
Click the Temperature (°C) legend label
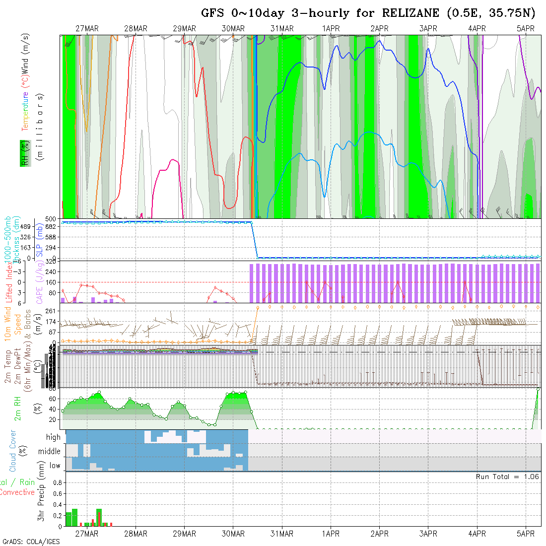point(25,112)
